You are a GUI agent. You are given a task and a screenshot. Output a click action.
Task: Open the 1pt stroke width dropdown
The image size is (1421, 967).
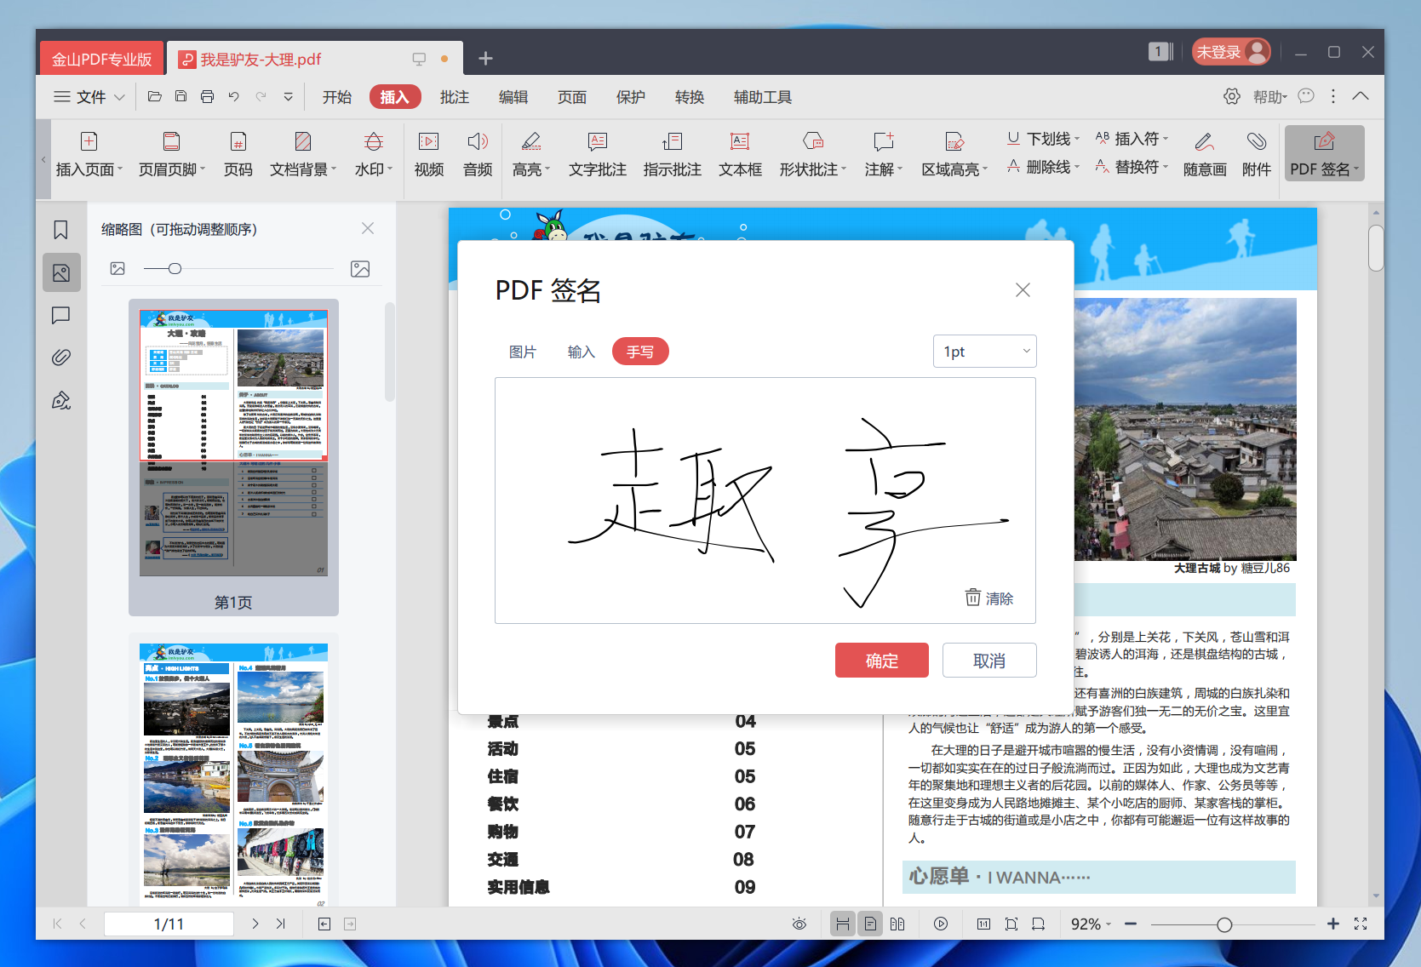(x=984, y=352)
